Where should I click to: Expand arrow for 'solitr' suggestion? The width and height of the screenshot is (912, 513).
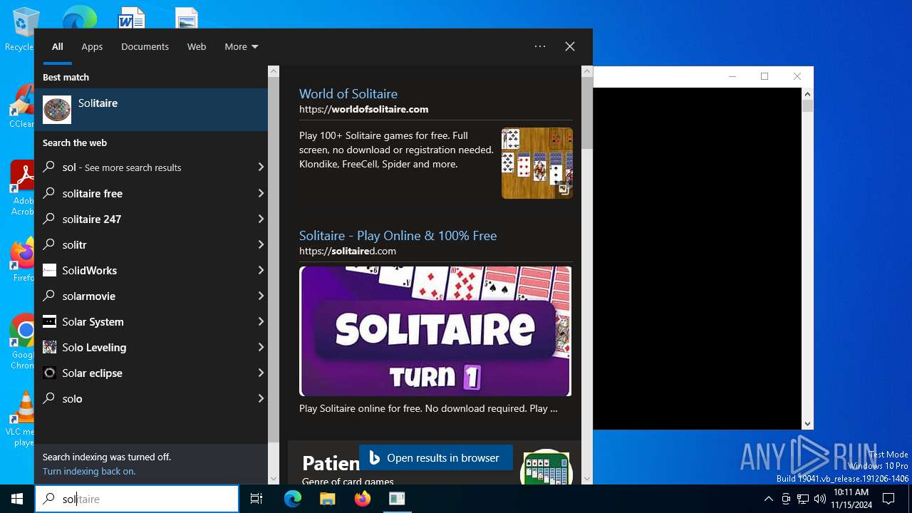click(261, 244)
